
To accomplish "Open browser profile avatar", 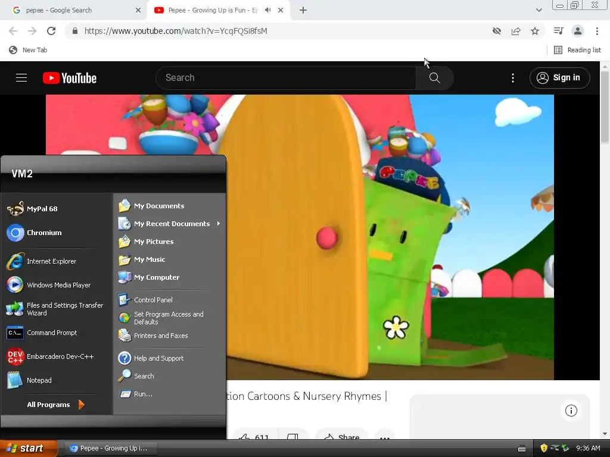I will tap(578, 31).
